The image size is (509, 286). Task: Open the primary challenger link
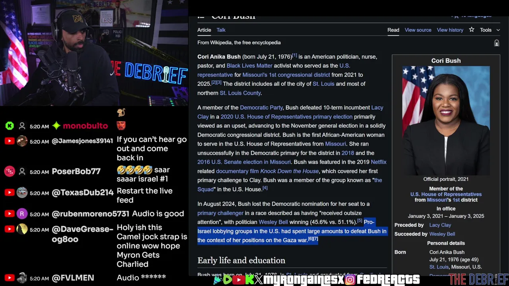[x=220, y=213]
